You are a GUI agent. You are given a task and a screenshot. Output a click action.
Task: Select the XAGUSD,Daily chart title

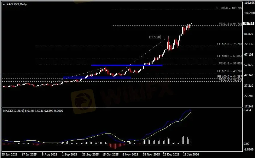click(16, 4)
